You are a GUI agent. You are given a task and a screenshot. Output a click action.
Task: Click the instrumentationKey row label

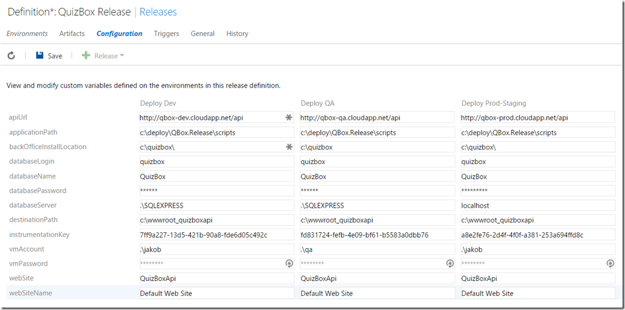tap(39, 235)
